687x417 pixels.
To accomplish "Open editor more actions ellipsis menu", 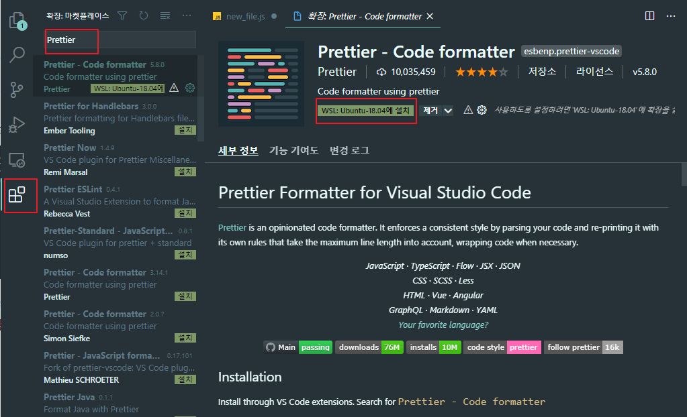I will pos(671,16).
